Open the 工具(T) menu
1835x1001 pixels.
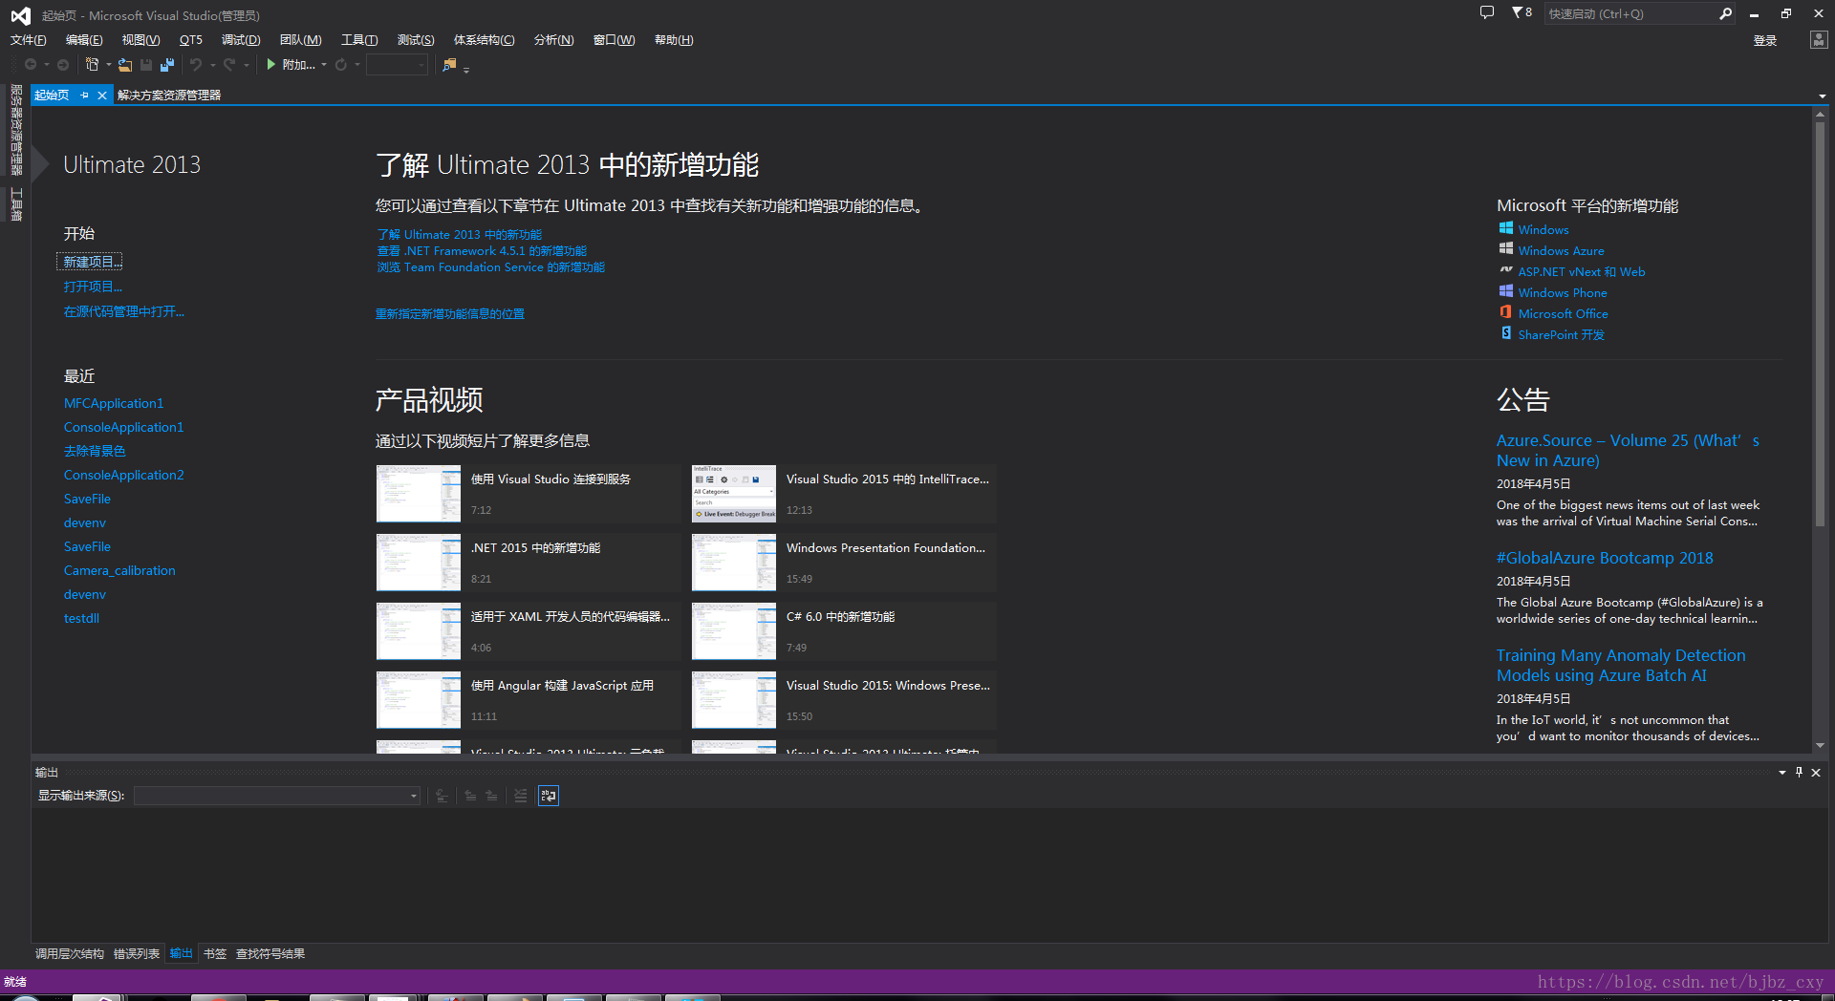(359, 40)
